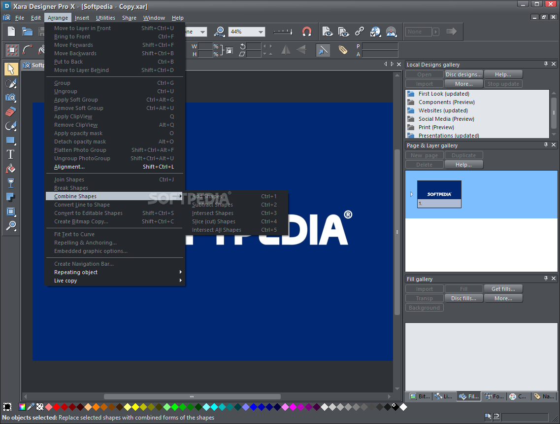560x424 pixels.
Task: Click the New document icon
Action: point(11,32)
